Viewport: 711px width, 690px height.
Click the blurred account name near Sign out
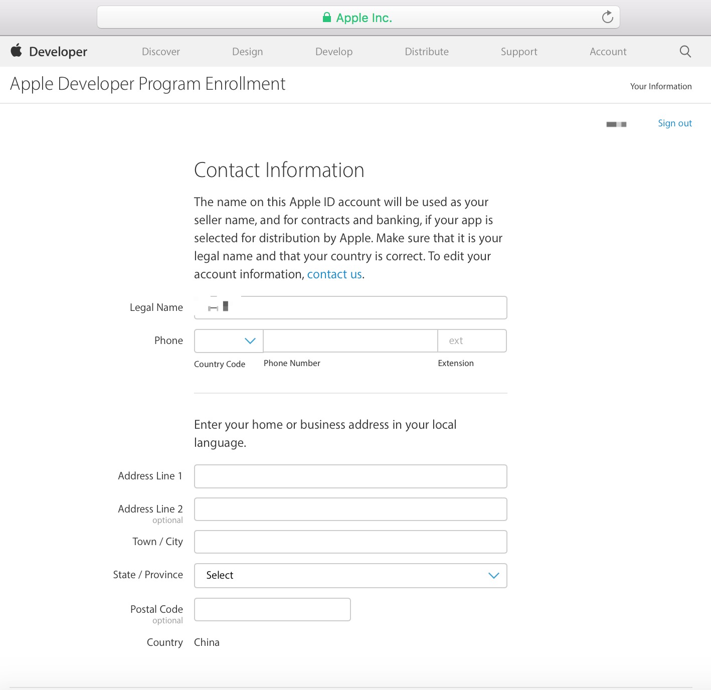[616, 124]
